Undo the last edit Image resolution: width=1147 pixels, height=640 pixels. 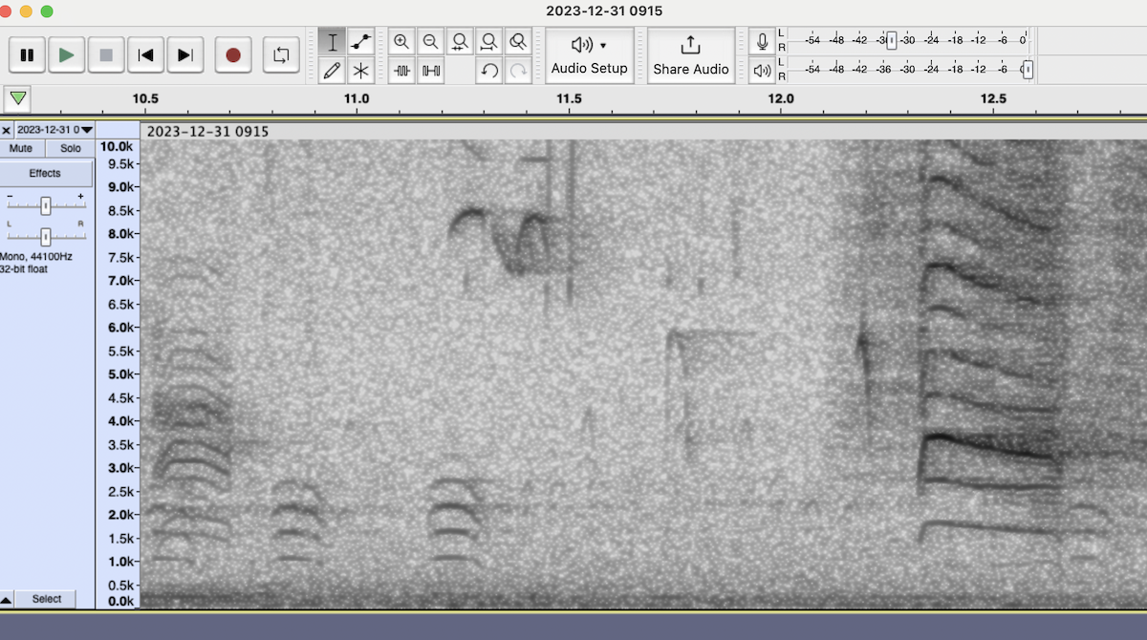point(489,71)
